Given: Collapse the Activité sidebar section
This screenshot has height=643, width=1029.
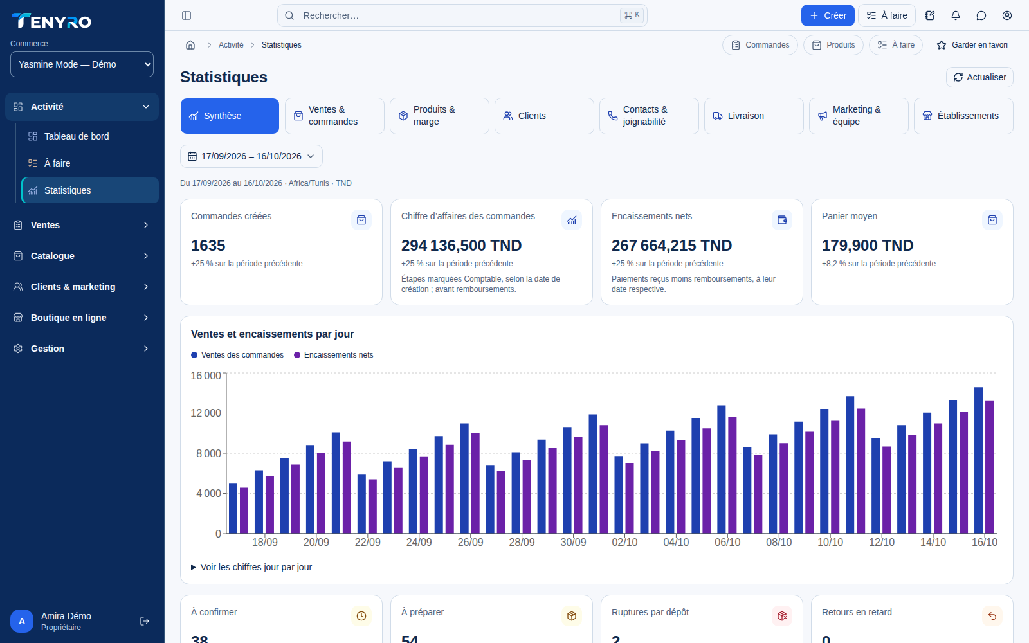Looking at the screenshot, I should [82, 107].
